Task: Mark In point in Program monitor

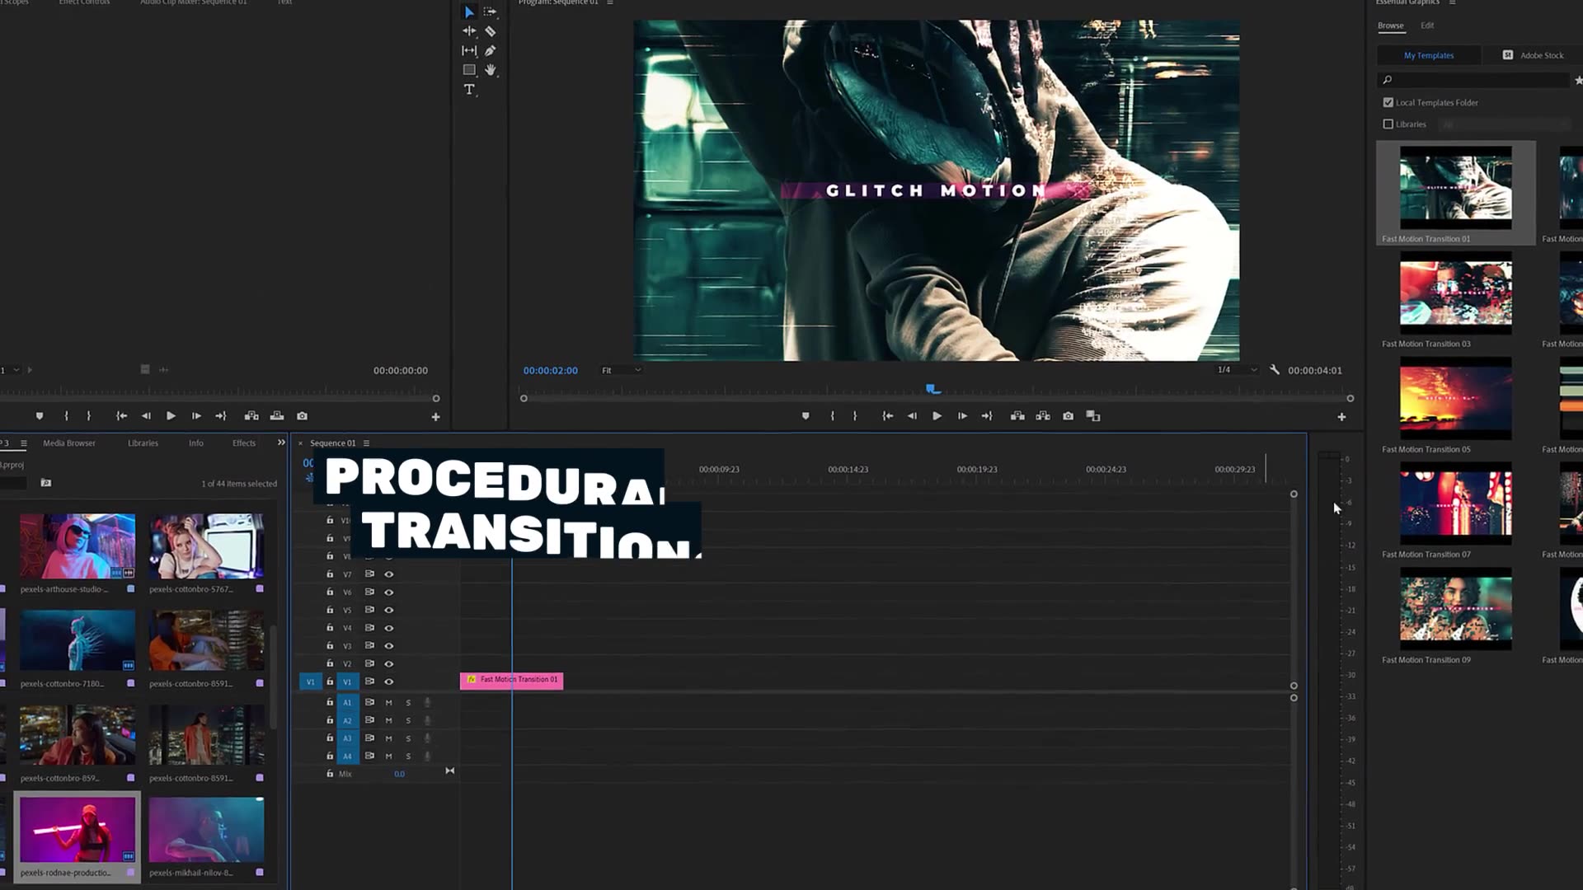Action: click(x=832, y=416)
